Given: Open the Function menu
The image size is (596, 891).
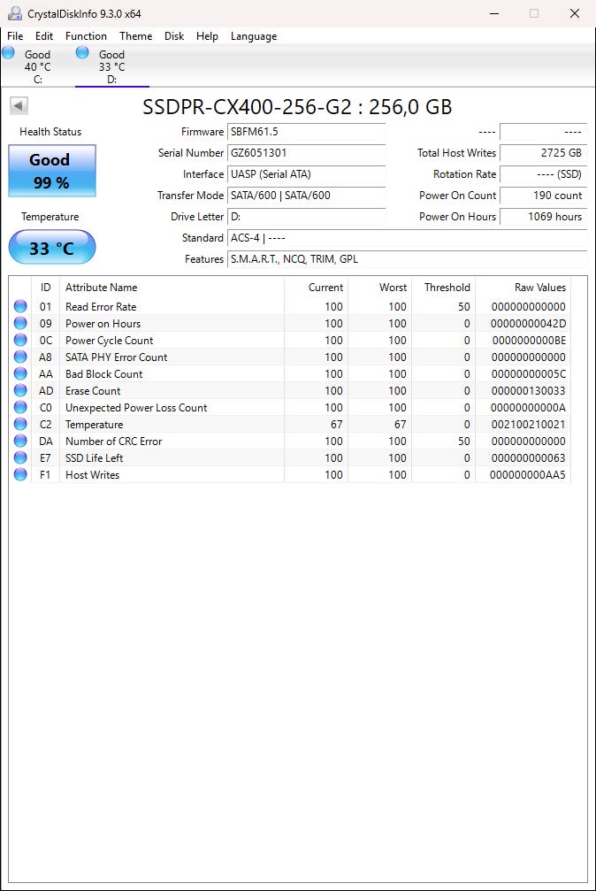Looking at the screenshot, I should point(86,35).
